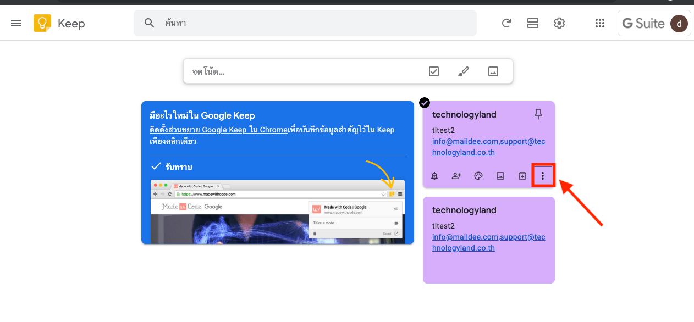This screenshot has width=694, height=322.
Task: Create a new note with image
Action: [x=493, y=71]
